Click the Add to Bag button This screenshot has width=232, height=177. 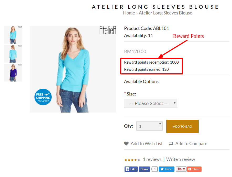pos(182,126)
